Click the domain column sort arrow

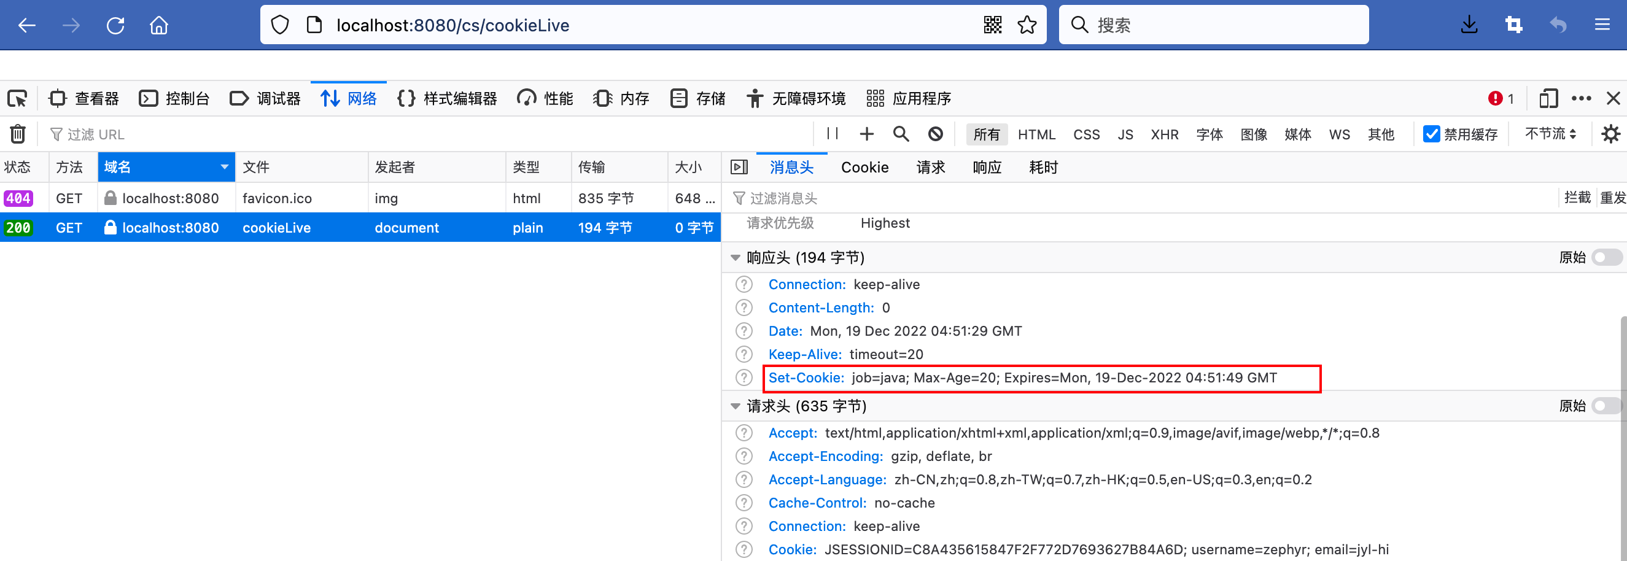224,168
